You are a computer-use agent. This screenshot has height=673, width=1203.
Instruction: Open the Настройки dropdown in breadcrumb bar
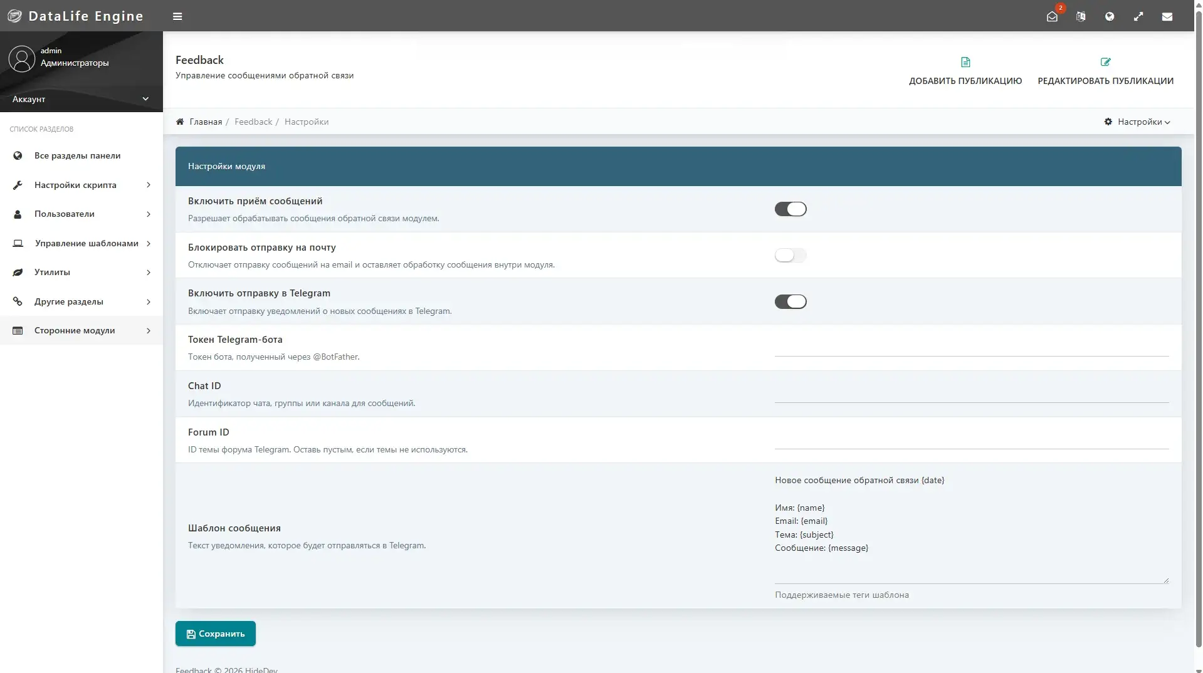pyautogui.click(x=1137, y=122)
